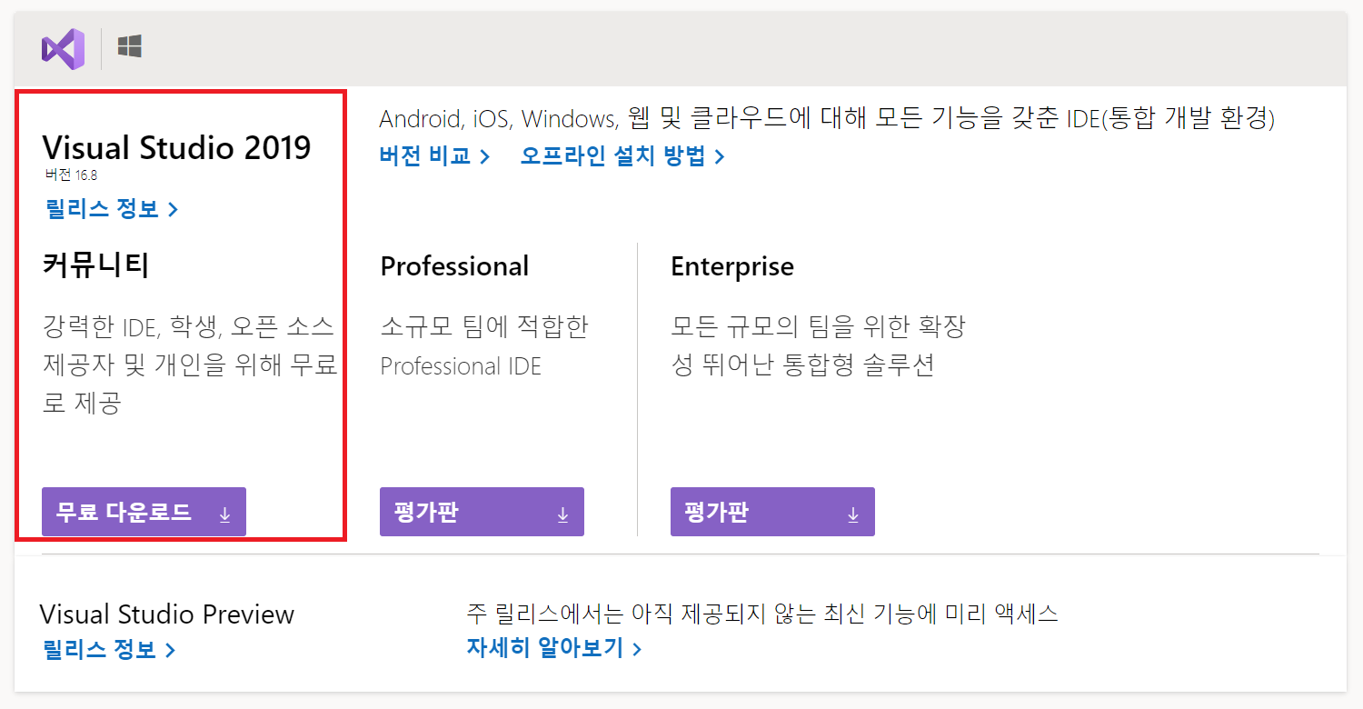Open the 오프라인 설치 방법 link

point(622,156)
